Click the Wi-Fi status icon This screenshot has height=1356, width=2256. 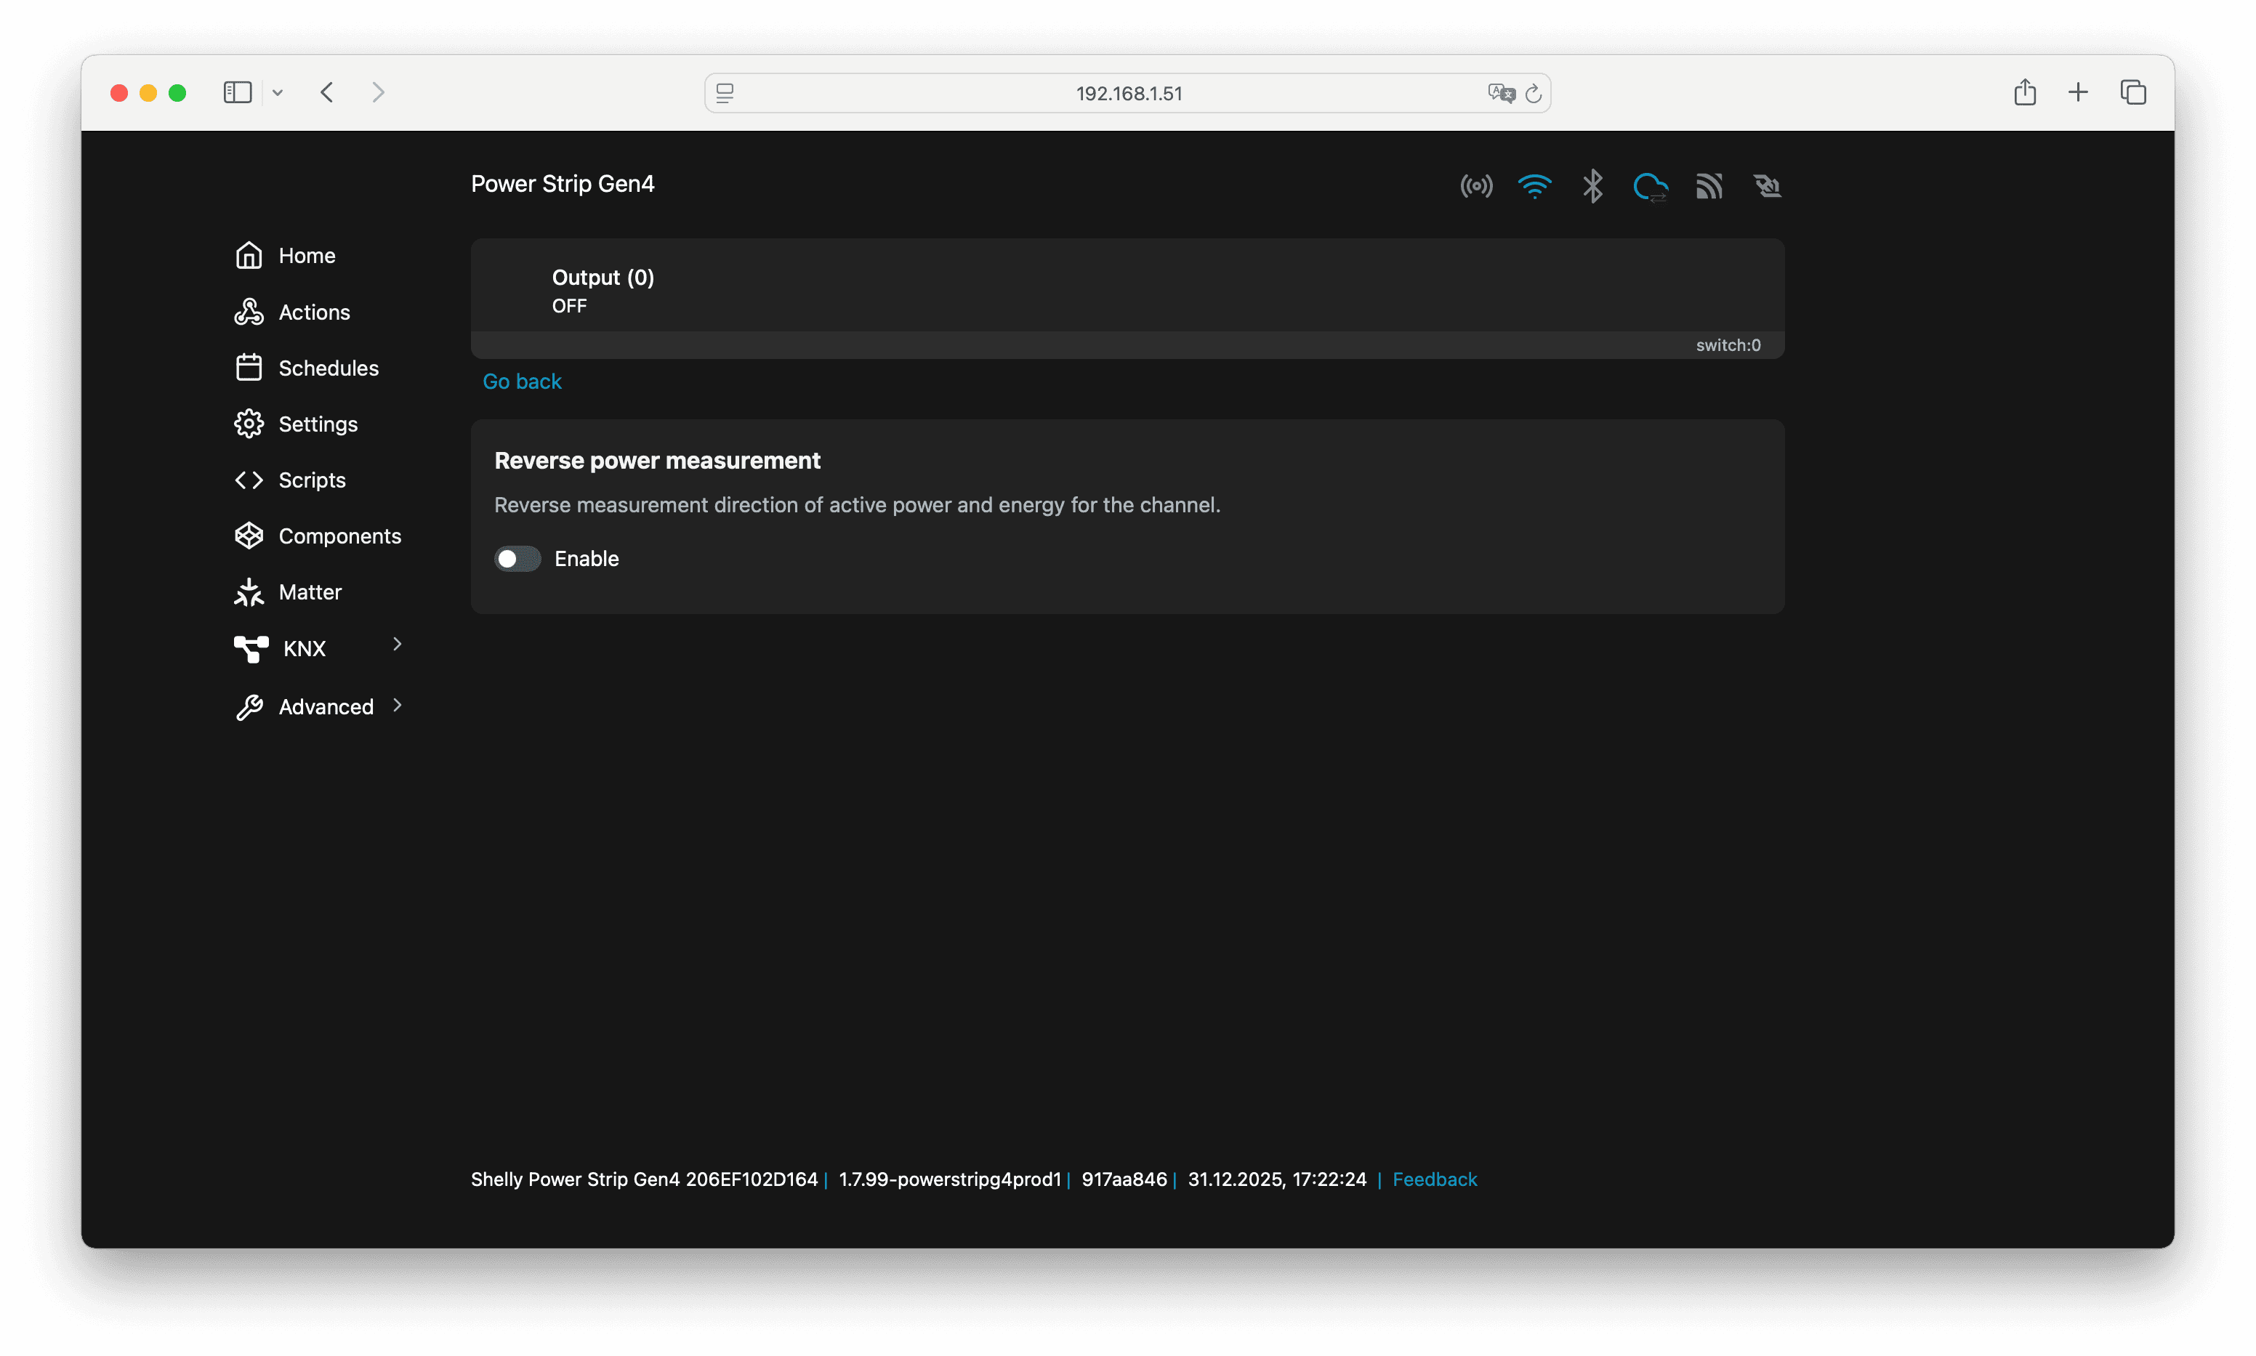(x=1534, y=187)
